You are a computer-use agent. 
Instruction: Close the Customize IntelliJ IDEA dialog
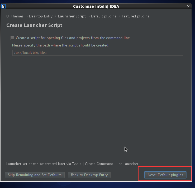click(188, 6)
